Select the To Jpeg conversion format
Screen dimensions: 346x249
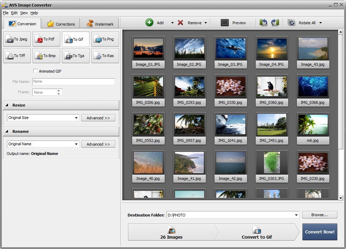coord(17,39)
